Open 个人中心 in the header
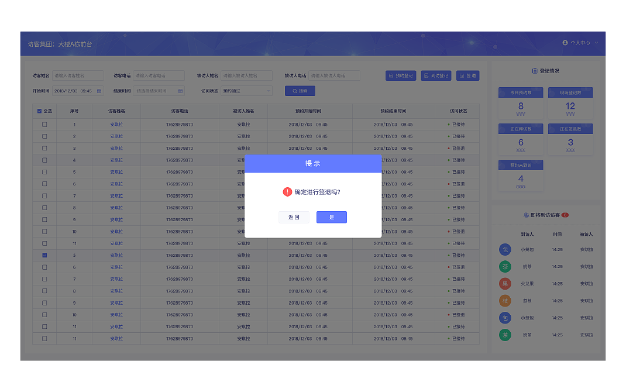 click(580, 43)
